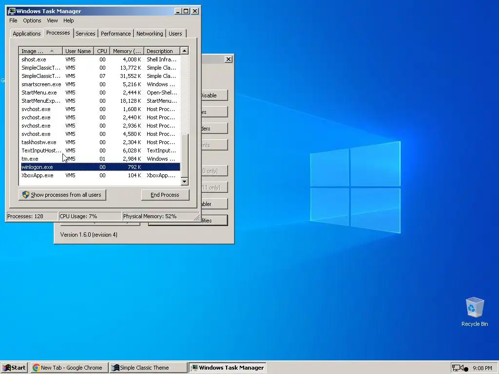Click the process list scroll up arrow
499x374 pixels.
click(184, 51)
